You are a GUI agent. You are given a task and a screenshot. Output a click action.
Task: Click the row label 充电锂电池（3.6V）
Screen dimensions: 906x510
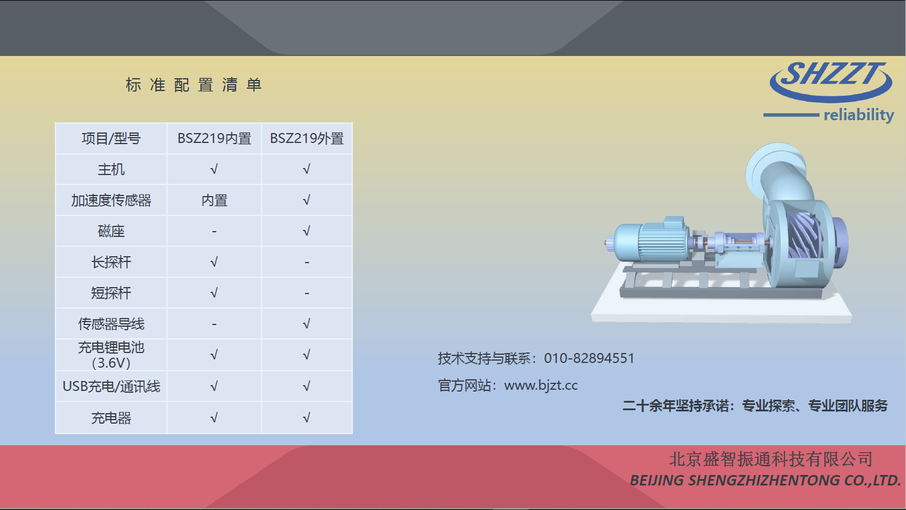click(111, 355)
